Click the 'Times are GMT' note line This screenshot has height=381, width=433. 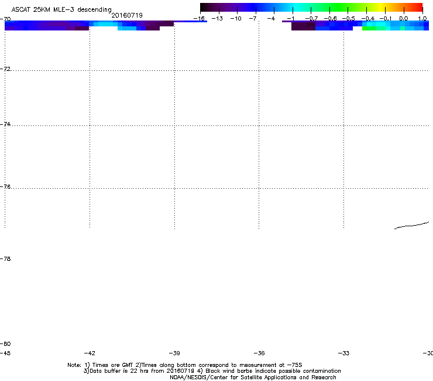[185, 365]
